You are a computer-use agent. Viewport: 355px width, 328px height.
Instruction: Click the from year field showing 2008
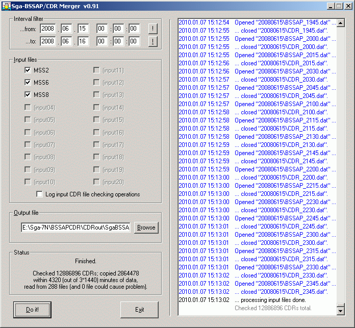[x=48, y=29]
